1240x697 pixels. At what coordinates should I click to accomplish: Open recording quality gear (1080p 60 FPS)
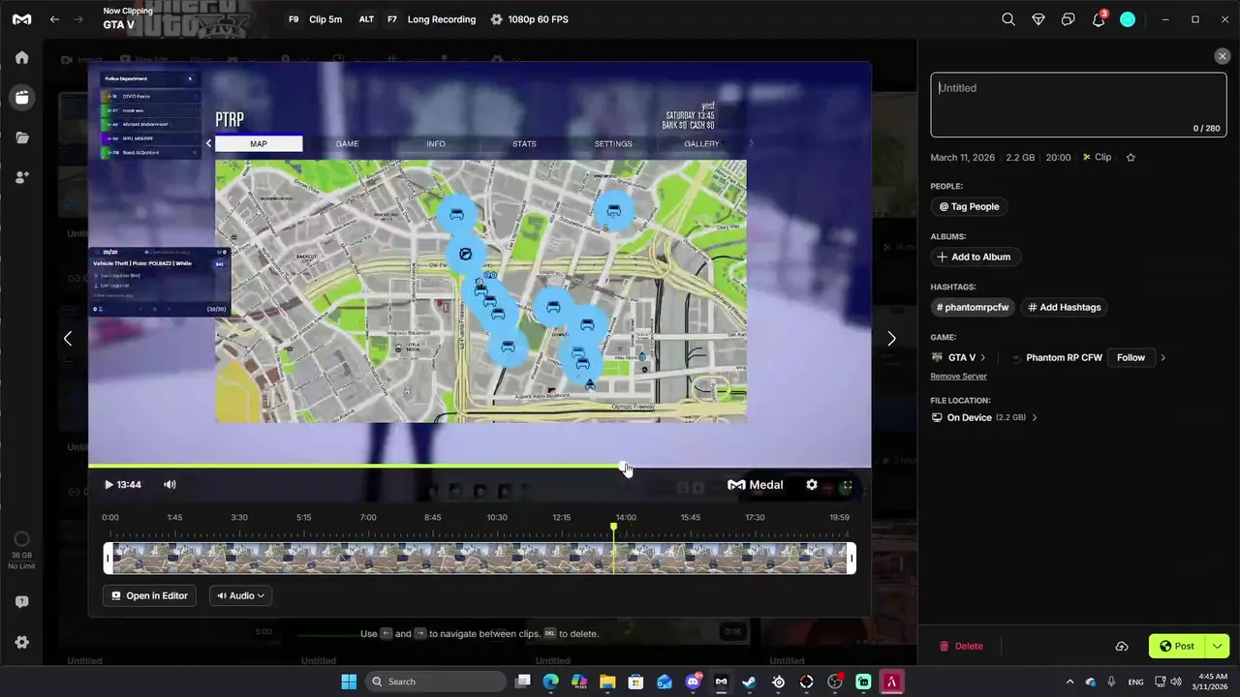(x=497, y=19)
